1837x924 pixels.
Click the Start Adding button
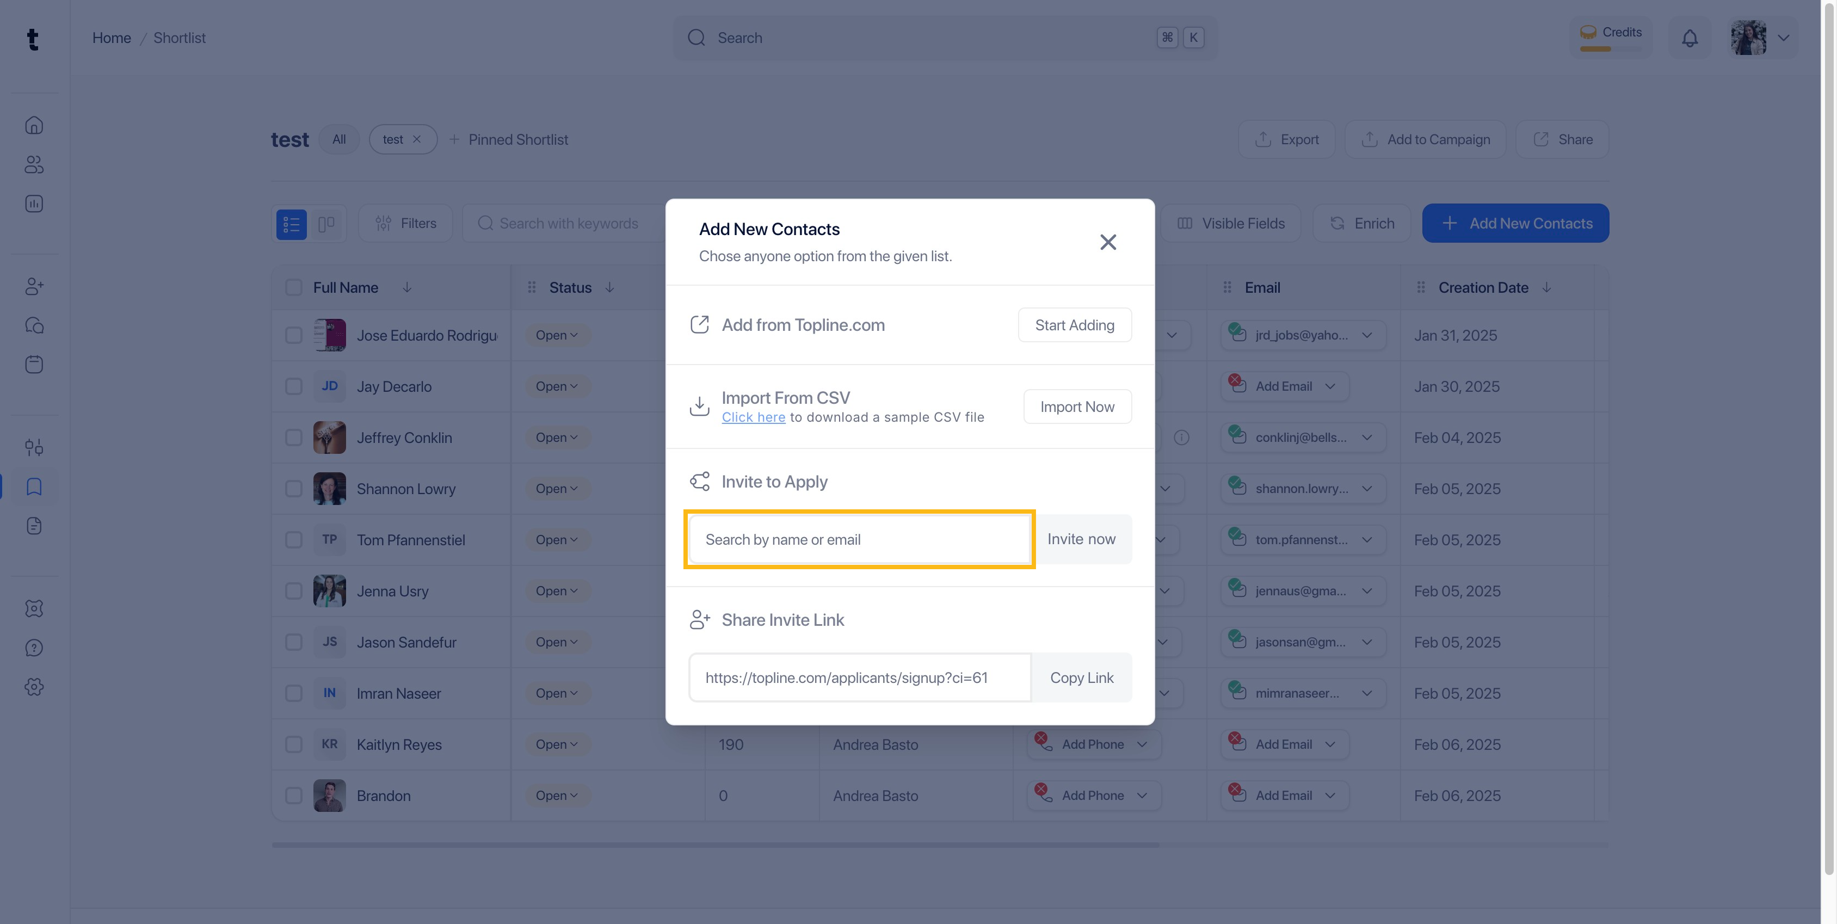[1074, 325]
